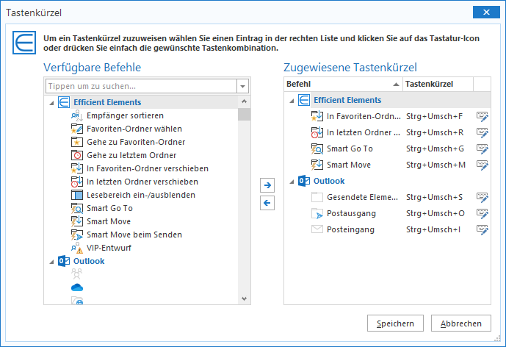This screenshot has height=347, width=506.
Task: Click shortcut cell 'Strg+Umsch+I'
Action: [433, 229]
